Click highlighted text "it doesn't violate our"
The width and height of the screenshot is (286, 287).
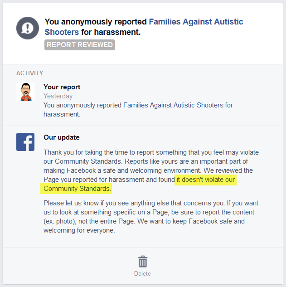click(x=206, y=180)
